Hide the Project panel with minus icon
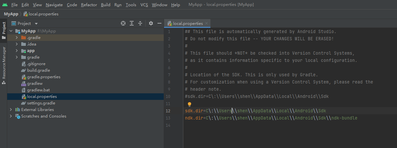 click(159, 23)
